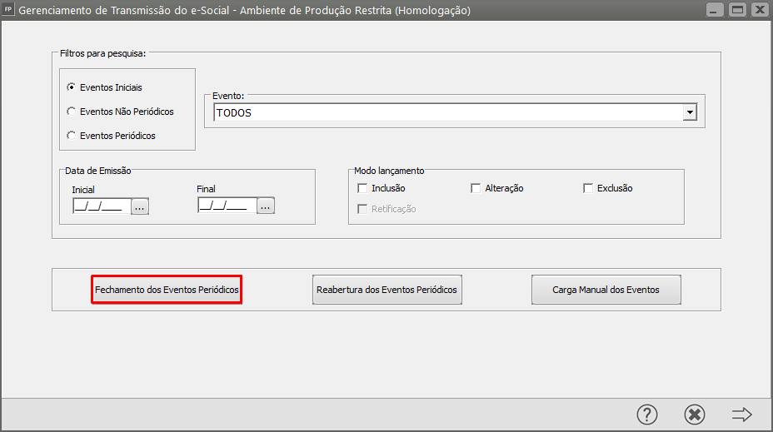Maximize the e-Social window
The image size is (773, 432).
[x=736, y=10]
